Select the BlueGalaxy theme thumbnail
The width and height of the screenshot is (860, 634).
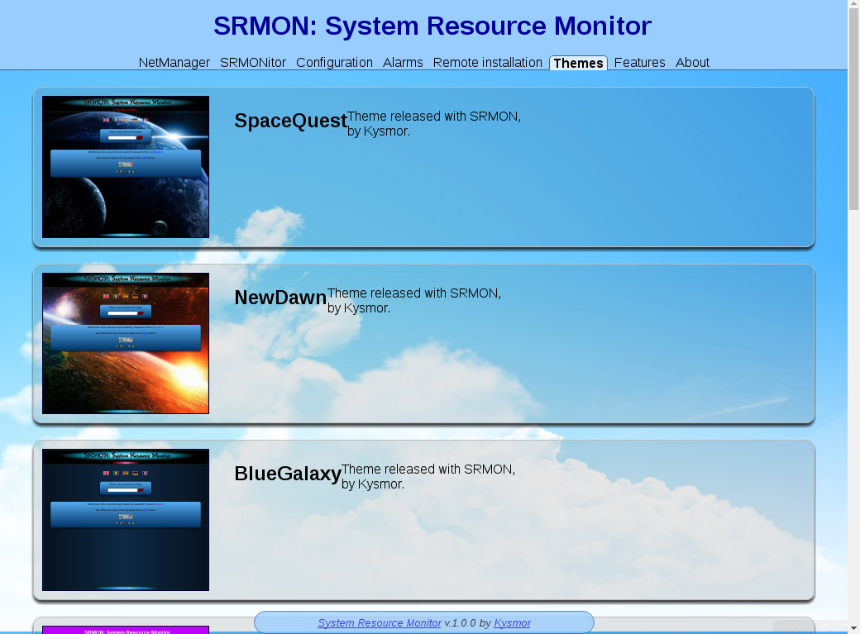click(x=126, y=520)
